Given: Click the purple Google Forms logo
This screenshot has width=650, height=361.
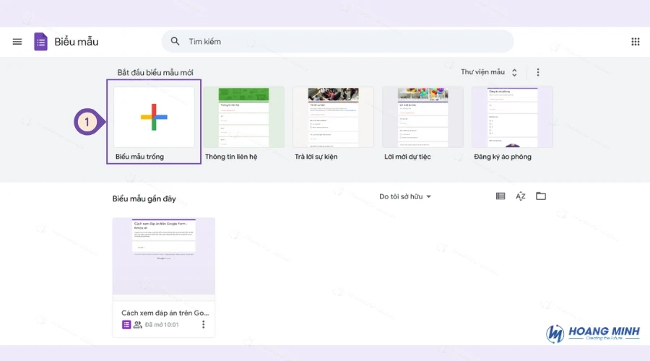Looking at the screenshot, I should point(40,41).
